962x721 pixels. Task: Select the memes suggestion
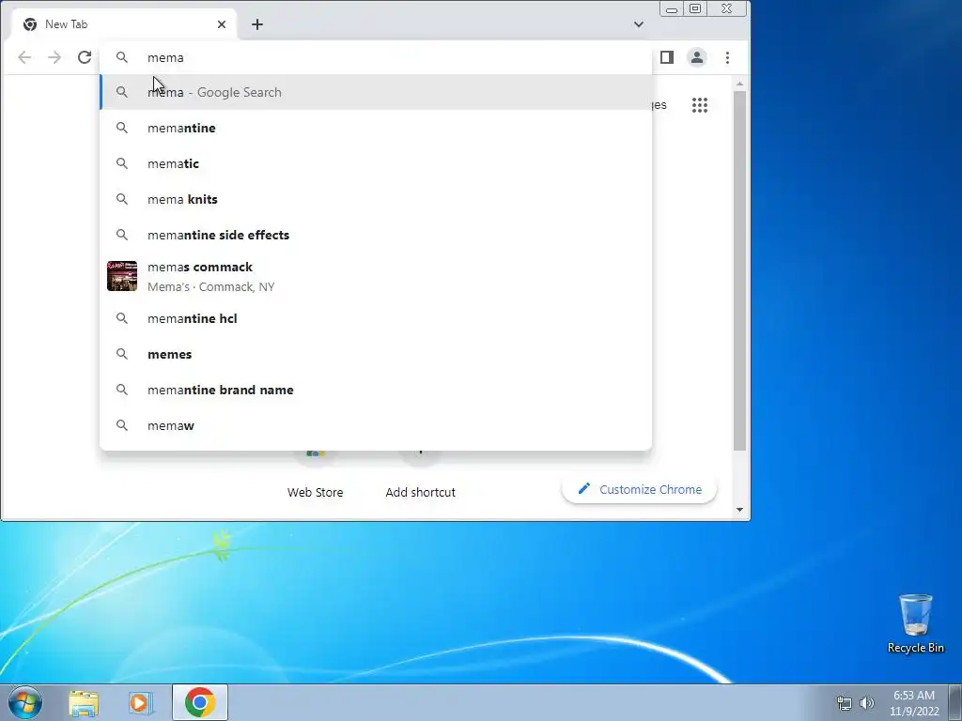pyautogui.click(x=376, y=354)
